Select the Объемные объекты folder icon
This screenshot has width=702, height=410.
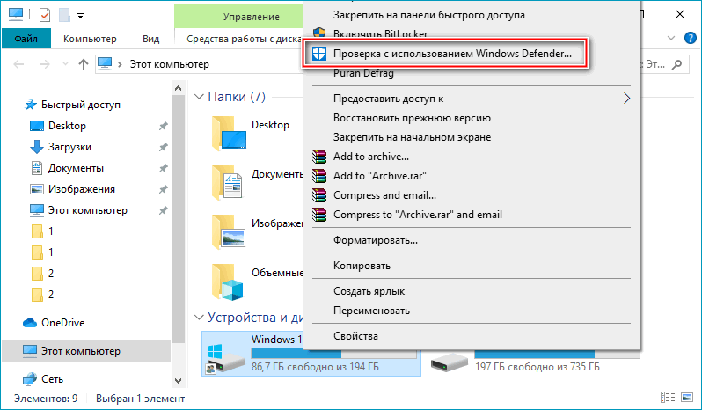click(x=229, y=282)
